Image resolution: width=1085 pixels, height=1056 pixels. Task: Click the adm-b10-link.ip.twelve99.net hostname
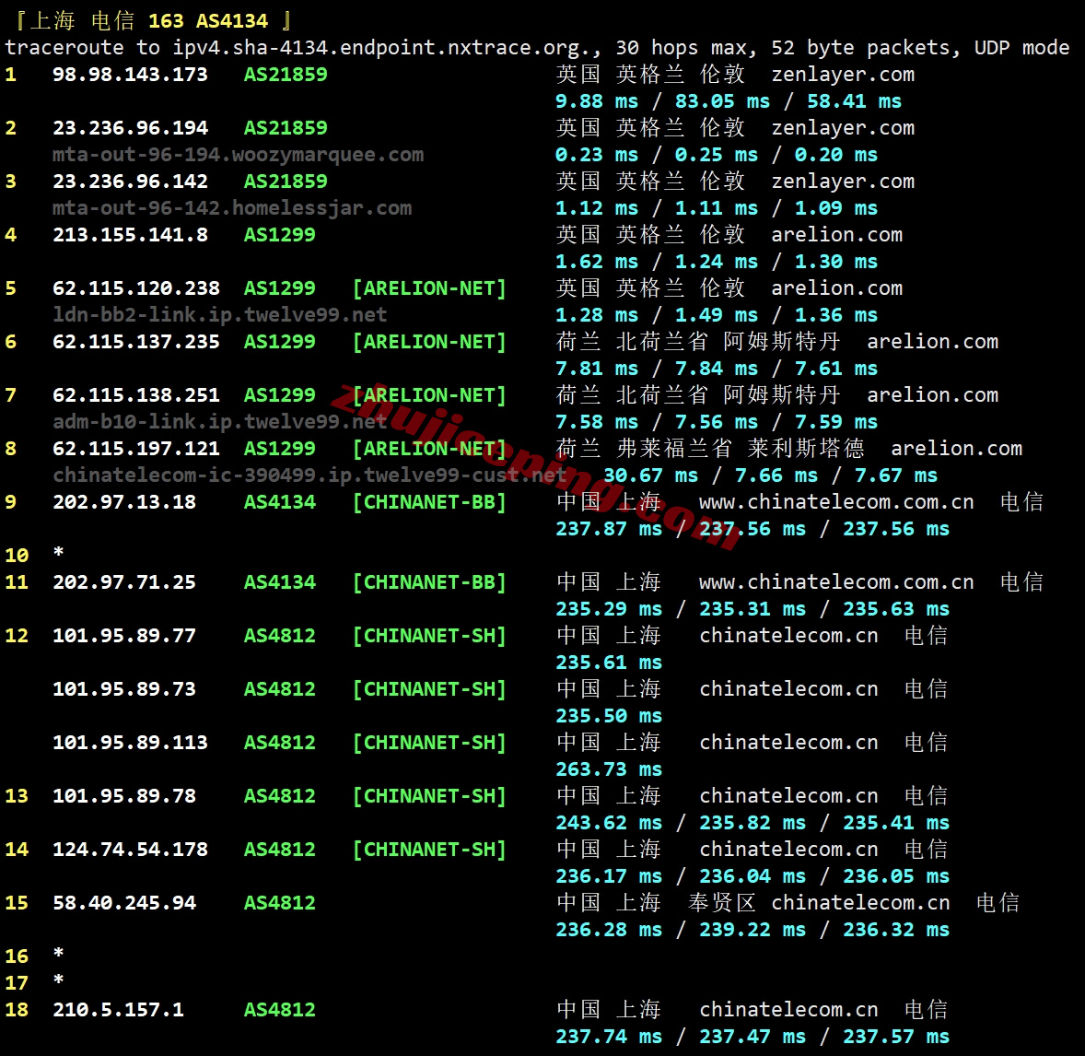[219, 422]
